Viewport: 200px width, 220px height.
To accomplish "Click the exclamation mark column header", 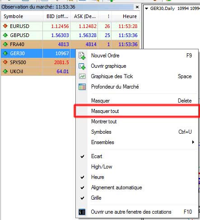I will point(105,16).
